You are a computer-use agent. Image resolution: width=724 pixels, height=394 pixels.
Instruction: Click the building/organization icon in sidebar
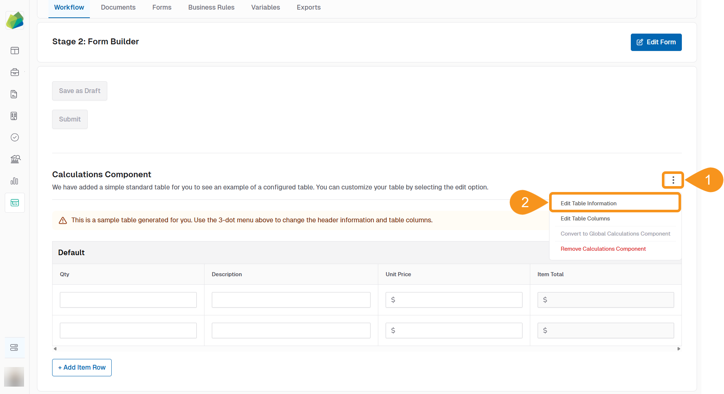14,116
